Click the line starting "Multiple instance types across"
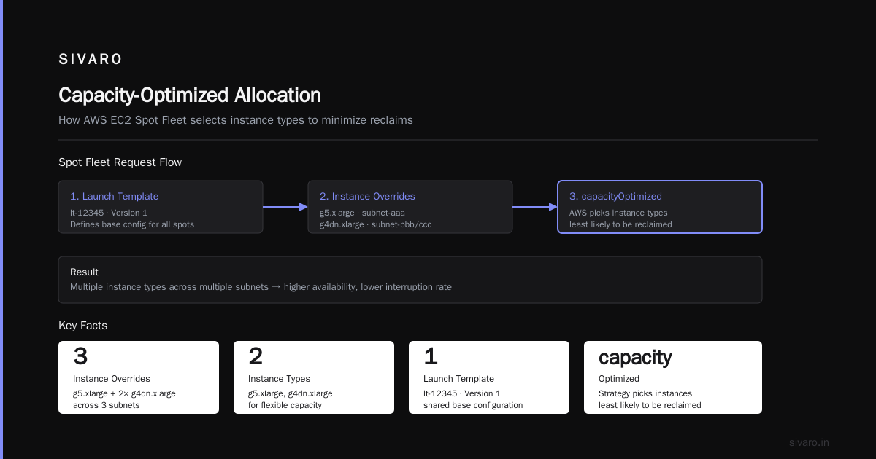This screenshot has height=459, width=876. click(x=261, y=287)
